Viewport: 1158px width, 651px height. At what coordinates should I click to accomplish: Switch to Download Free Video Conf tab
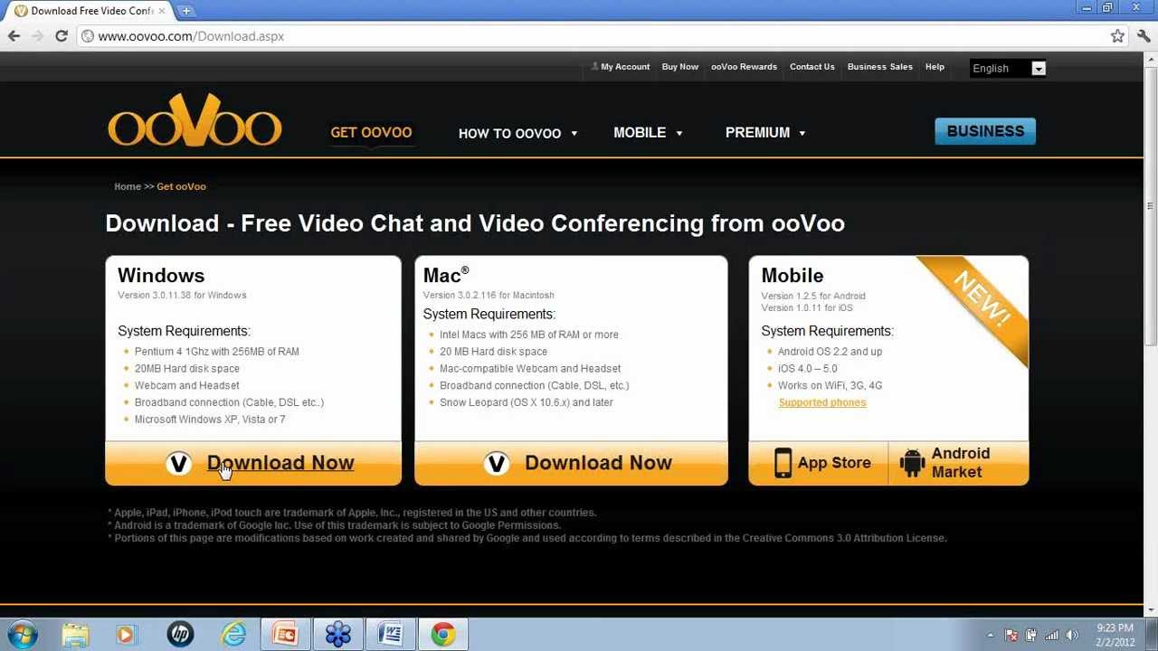[x=90, y=11]
